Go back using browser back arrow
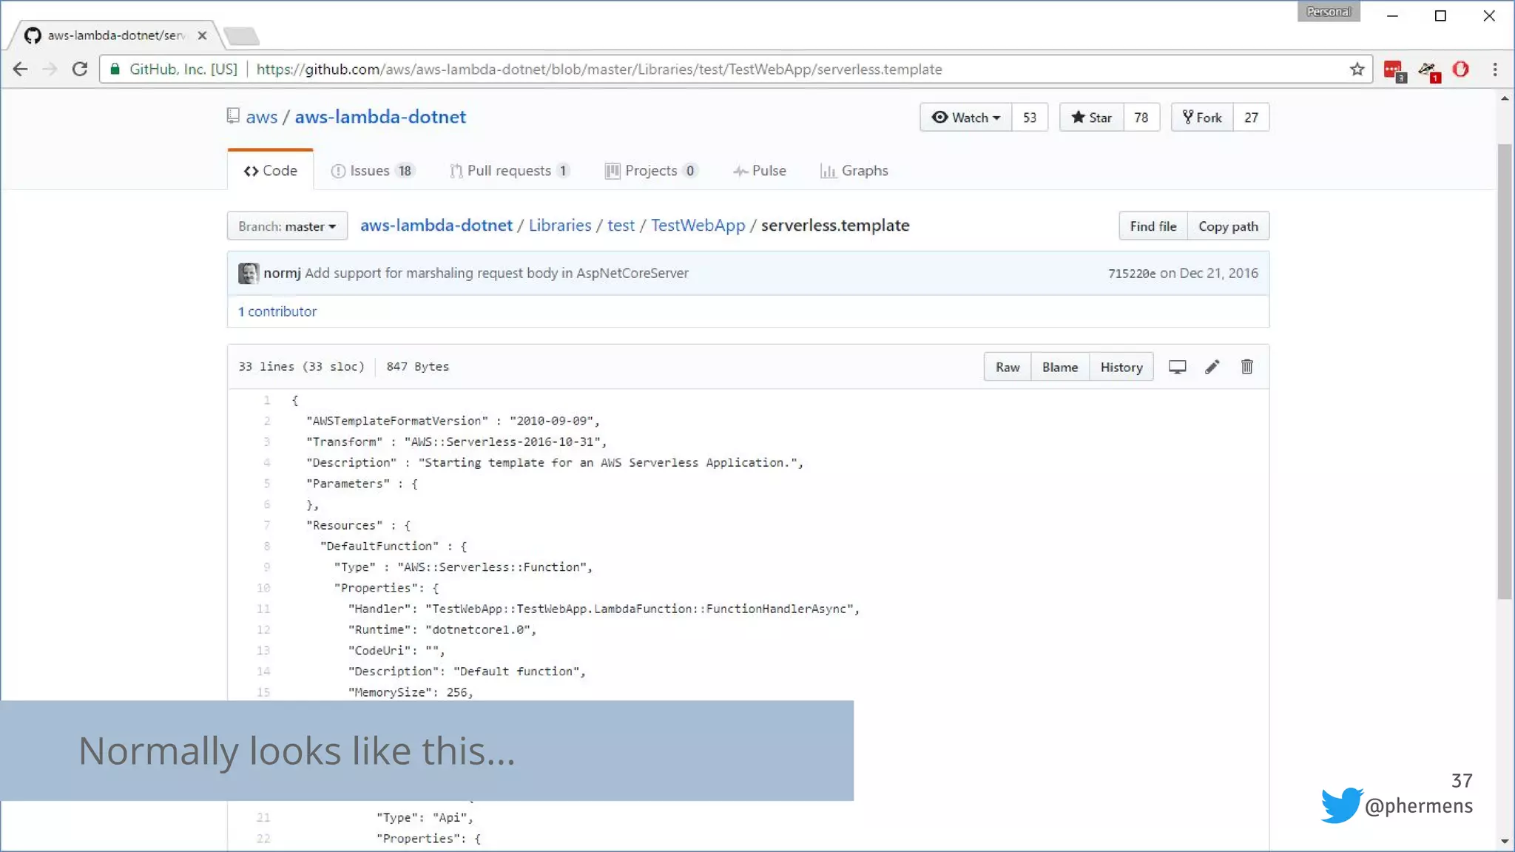This screenshot has height=852, width=1515. click(x=21, y=70)
